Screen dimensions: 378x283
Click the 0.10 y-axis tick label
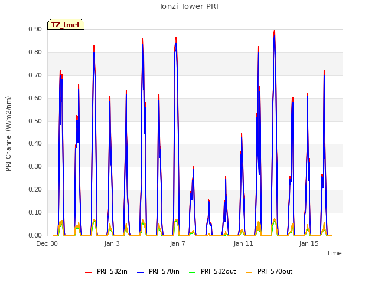pyautogui.click(x=35, y=212)
